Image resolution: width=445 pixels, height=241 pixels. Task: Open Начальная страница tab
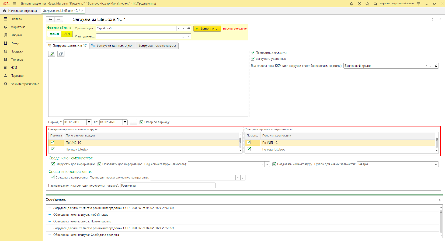20,11
